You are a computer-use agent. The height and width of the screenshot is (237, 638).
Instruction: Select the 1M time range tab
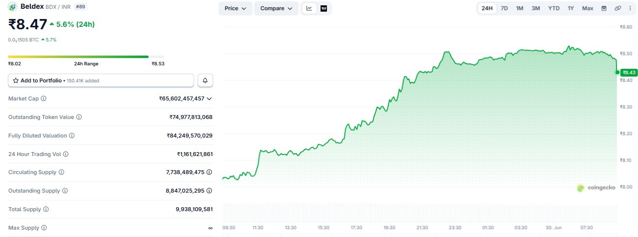[520, 8]
